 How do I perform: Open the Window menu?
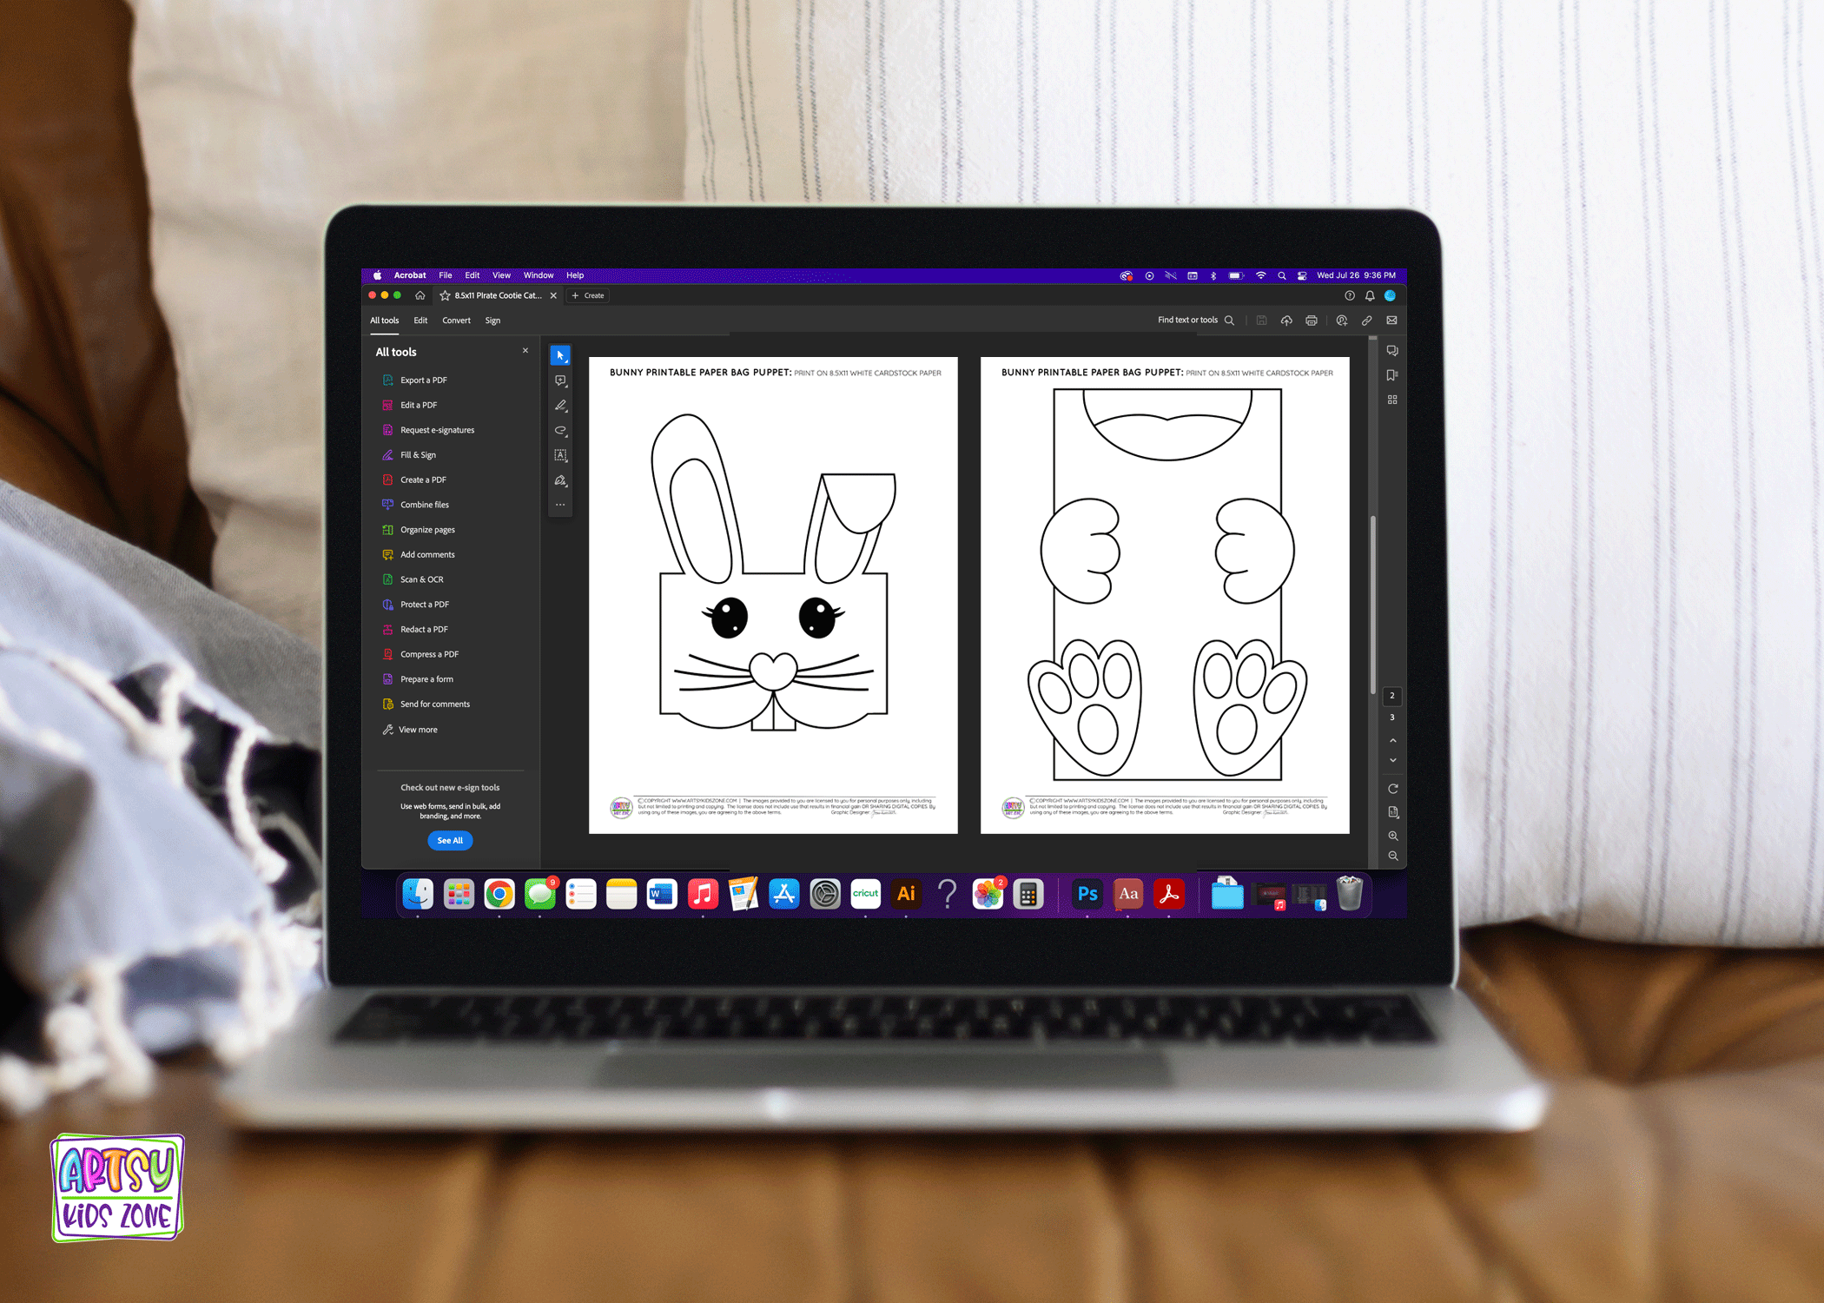tap(538, 275)
